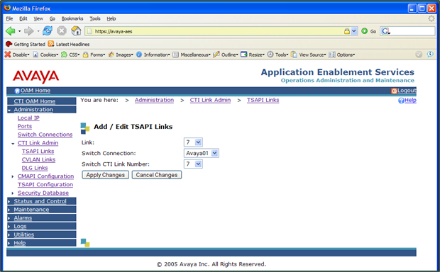Open the Back button history dropdown arrow
This screenshot has height=272, width=440.
[x=19, y=31]
